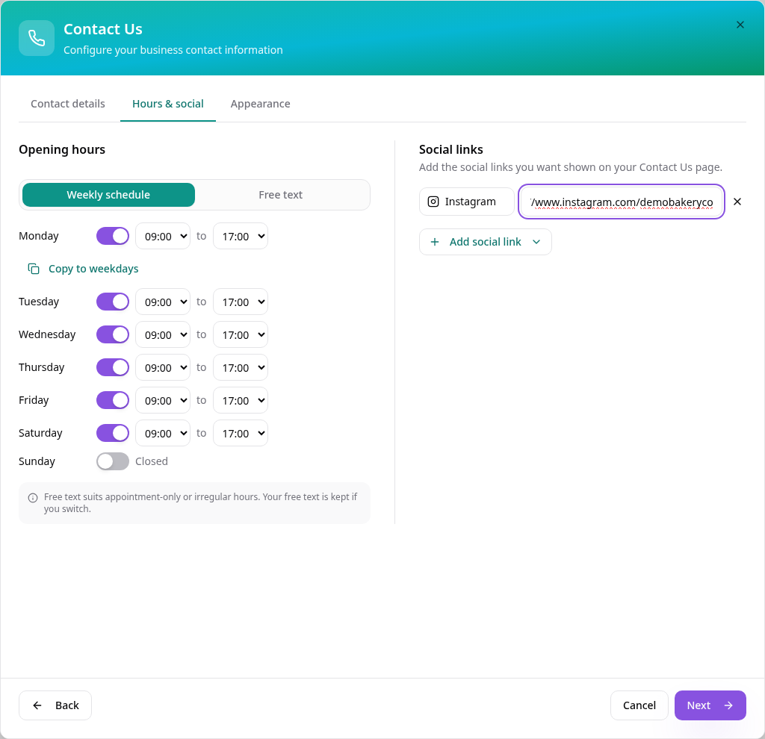This screenshot has height=739, width=765.
Task: Expand the Add social link chevron
Action: coord(536,242)
